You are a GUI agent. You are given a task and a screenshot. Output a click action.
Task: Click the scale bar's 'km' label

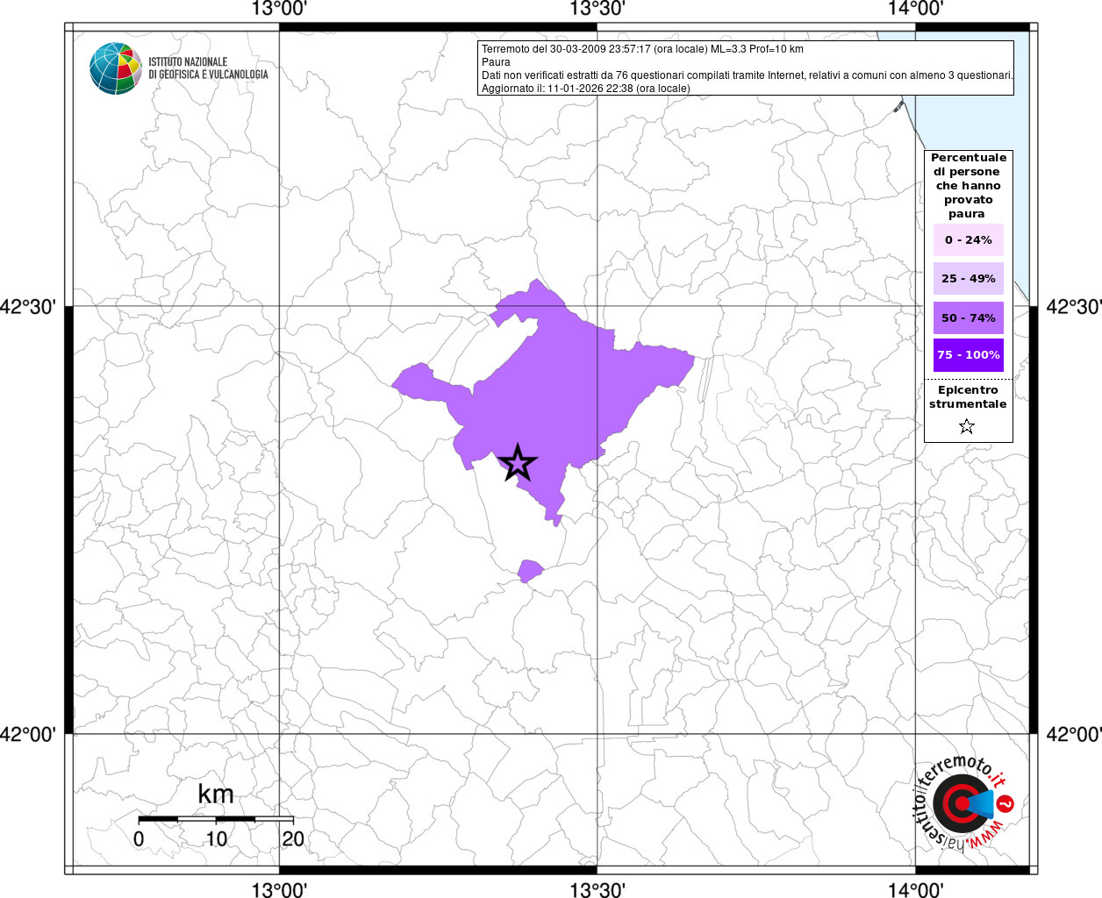216,795
